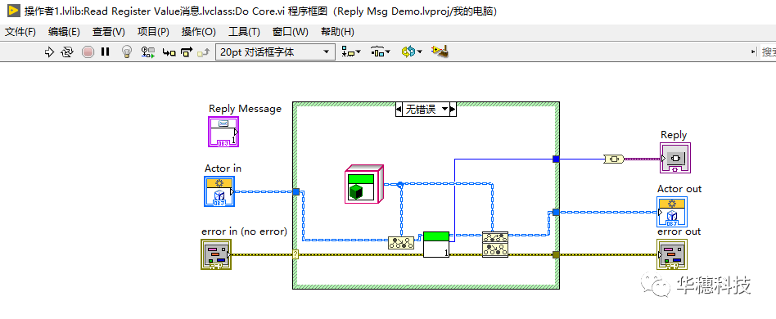Select the Reply Message terminal icon
776x319 pixels.
(223, 132)
